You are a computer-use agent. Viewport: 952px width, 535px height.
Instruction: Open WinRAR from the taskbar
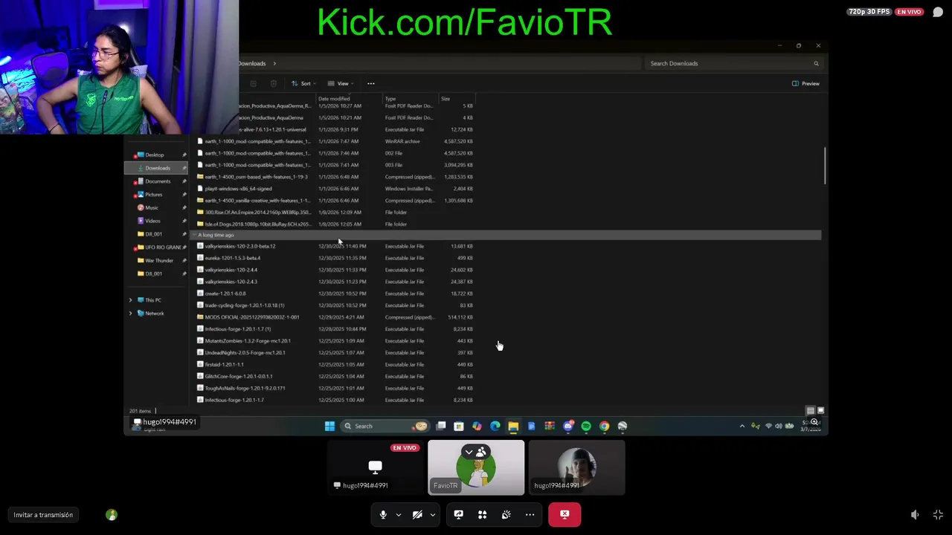[550, 426]
